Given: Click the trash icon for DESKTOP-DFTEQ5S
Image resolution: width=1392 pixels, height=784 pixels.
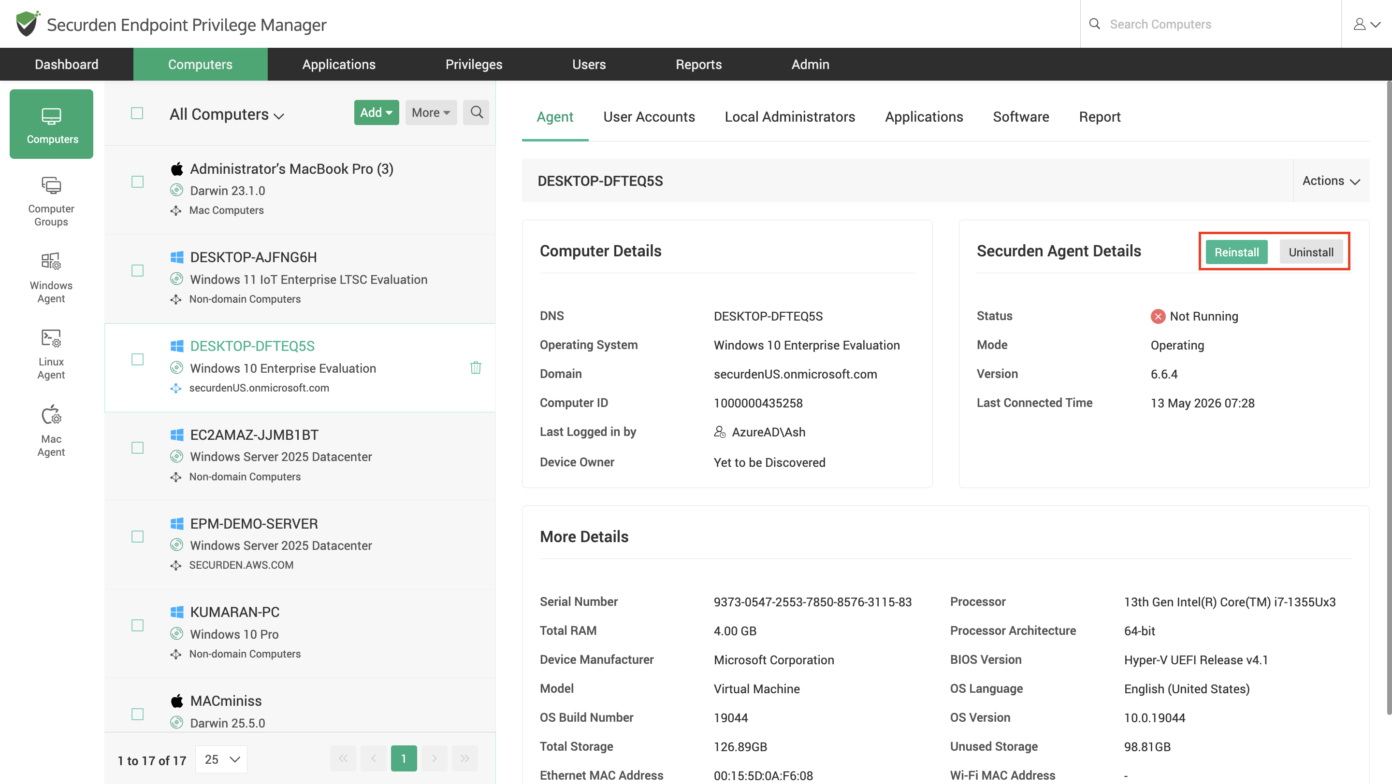Looking at the screenshot, I should [476, 367].
